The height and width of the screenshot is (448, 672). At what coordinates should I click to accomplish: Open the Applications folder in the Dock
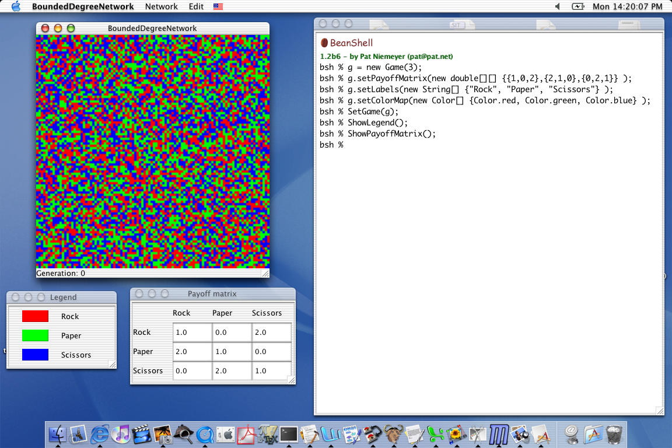(x=593, y=434)
